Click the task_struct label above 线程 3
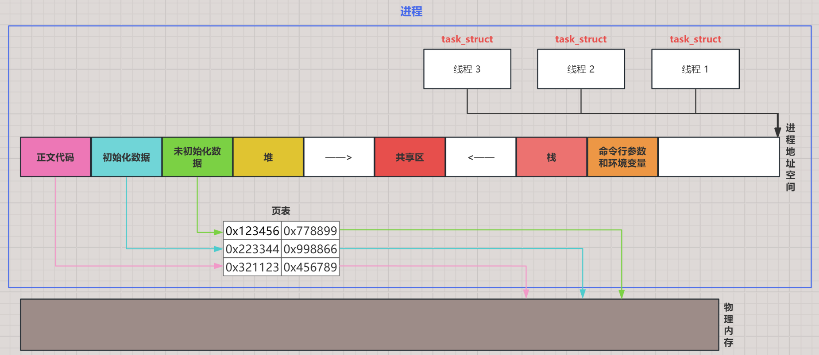 pos(467,39)
